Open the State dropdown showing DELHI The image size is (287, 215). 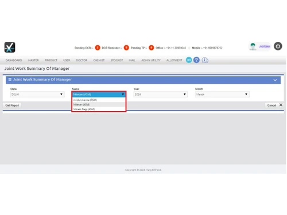tap(37, 94)
